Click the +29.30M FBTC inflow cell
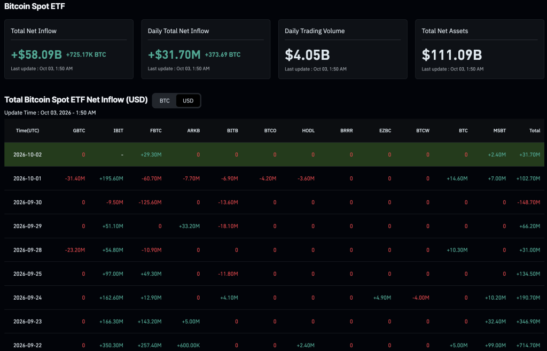Viewport: 547px width, 351px height. pyautogui.click(x=151, y=154)
